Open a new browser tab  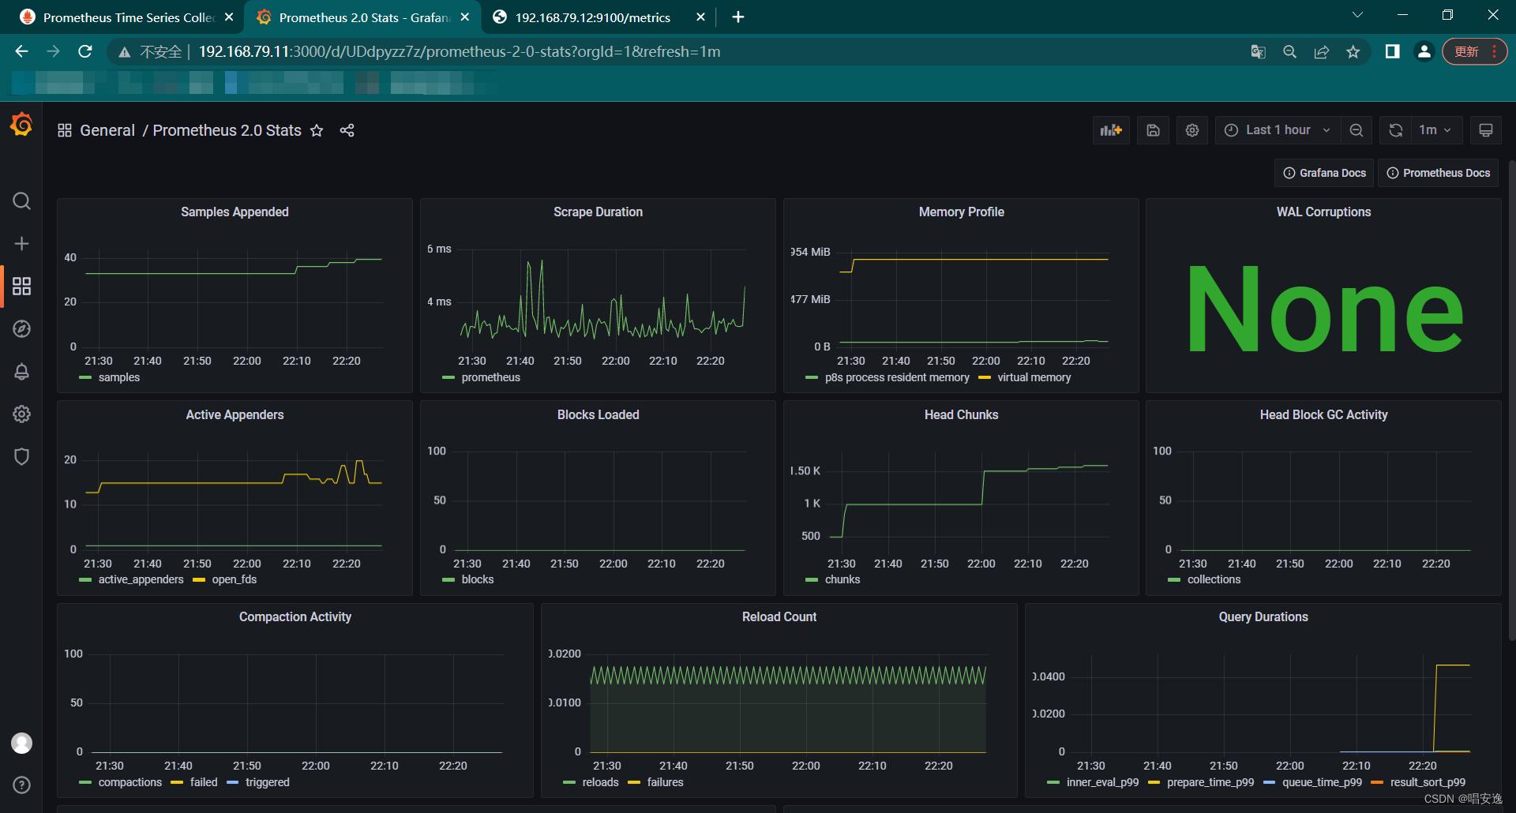[738, 17]
